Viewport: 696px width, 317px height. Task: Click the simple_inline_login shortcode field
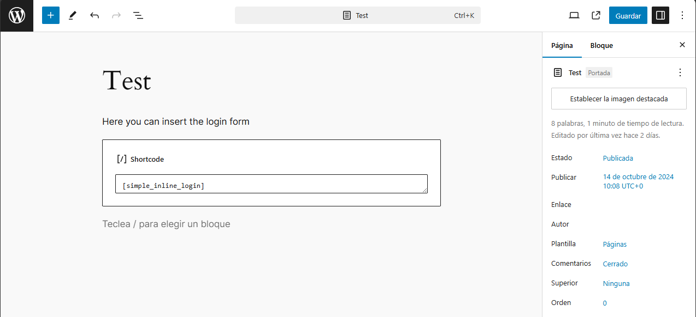tap(272, 184)
